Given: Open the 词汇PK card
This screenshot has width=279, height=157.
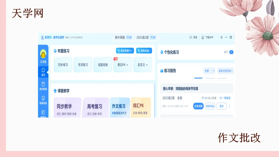Looking at the screenshot, I should (x=141, y=108).
